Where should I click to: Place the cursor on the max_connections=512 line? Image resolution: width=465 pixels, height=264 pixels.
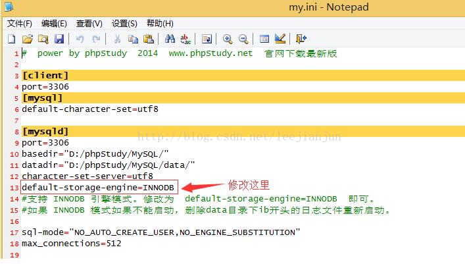click(x=71, y=244)
